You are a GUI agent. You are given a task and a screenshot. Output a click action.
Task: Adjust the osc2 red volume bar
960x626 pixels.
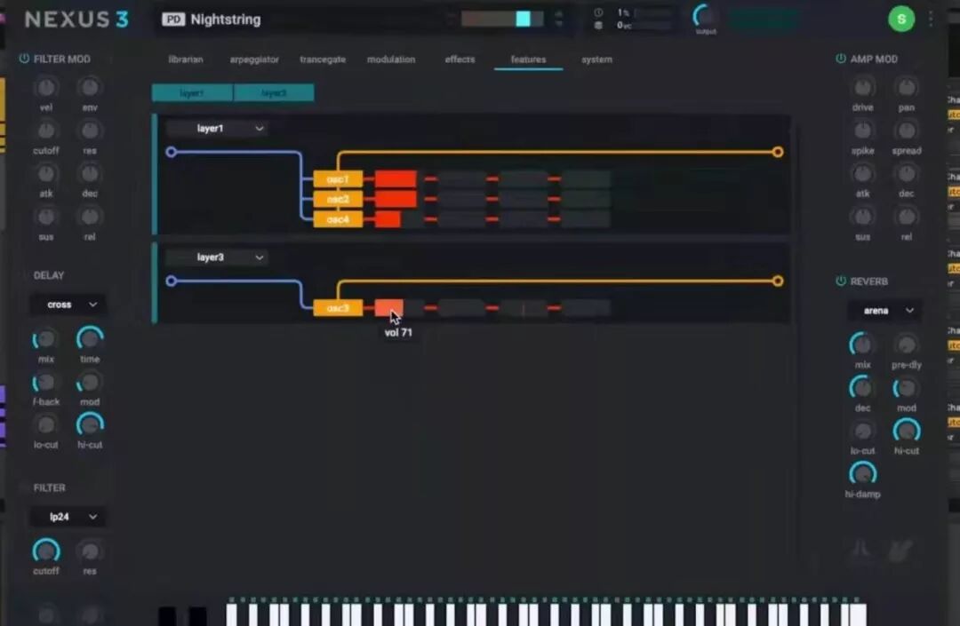click(396, 199)
